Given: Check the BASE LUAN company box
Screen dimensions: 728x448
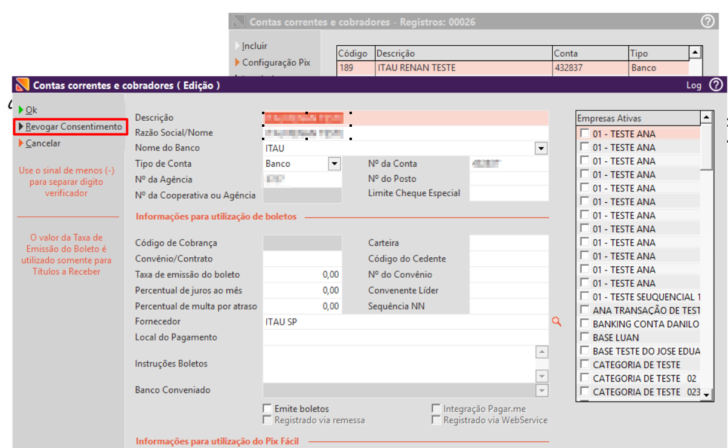Looking at the screenshot, I should pos(585,338).
